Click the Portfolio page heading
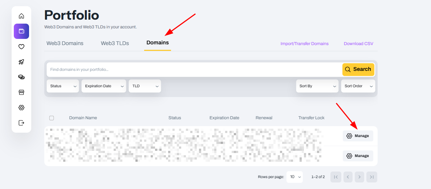 click(x=72, y=15)
